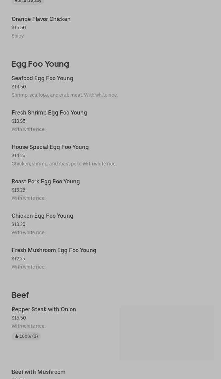
Task: Select Orange Flavor Chicken menu item
Action: pyautogui.click(x=41, y=19)
